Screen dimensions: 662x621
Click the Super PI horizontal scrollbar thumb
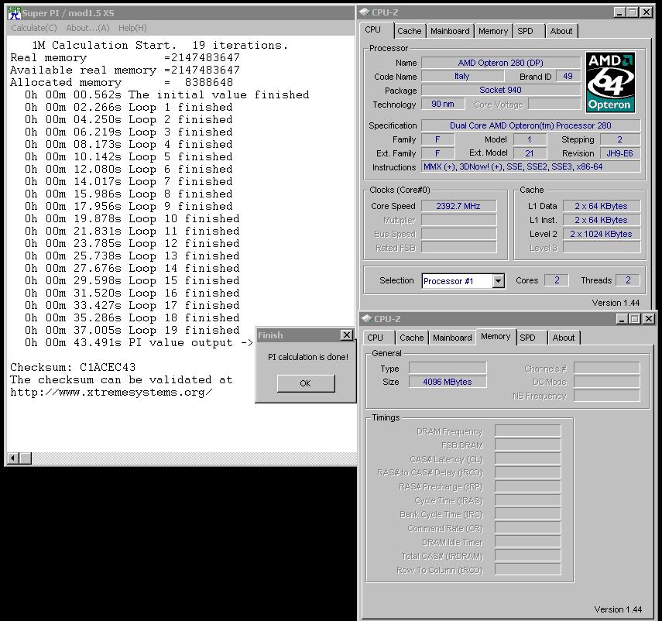click(26, 458)
